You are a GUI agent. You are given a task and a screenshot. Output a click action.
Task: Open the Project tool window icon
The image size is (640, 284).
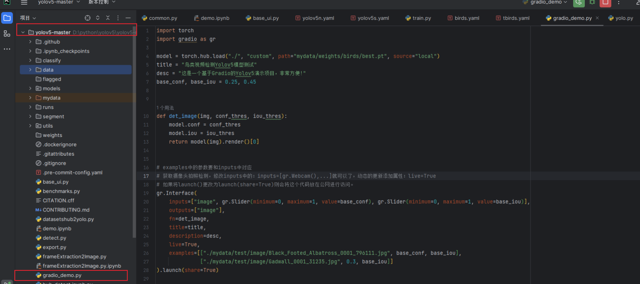pos(7,18)
